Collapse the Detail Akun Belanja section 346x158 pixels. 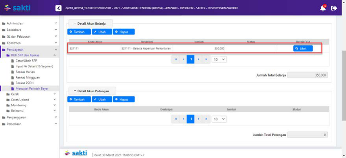90,23
